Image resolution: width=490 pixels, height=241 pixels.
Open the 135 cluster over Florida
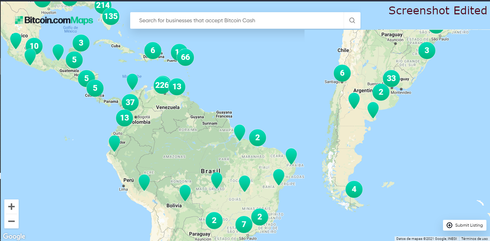110,16
